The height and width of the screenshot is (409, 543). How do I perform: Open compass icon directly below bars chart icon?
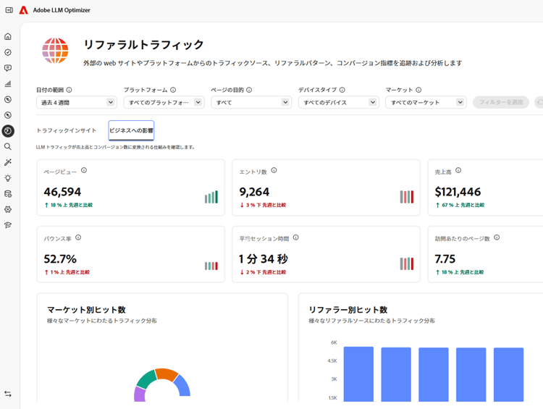pos(8,99)
